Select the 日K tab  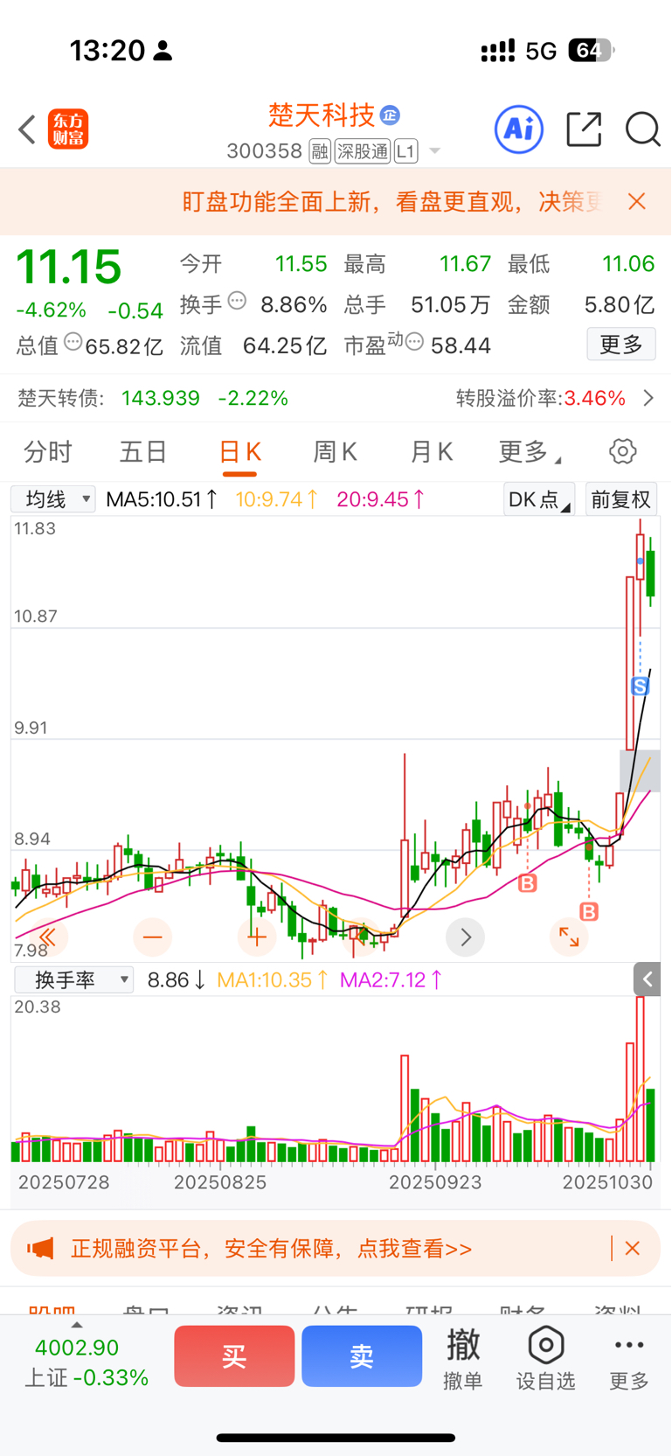pos(239,452)
